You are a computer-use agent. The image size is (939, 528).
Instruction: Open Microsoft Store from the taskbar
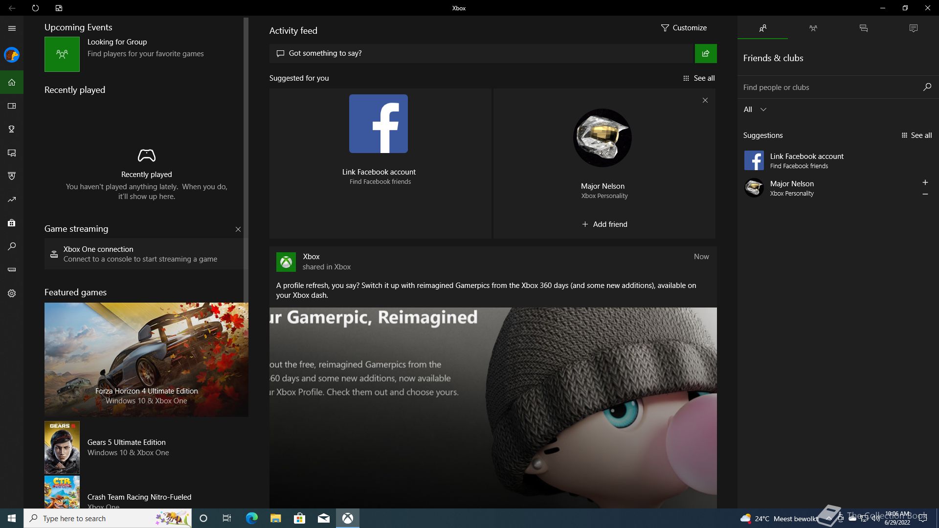[x=299, y=518]
